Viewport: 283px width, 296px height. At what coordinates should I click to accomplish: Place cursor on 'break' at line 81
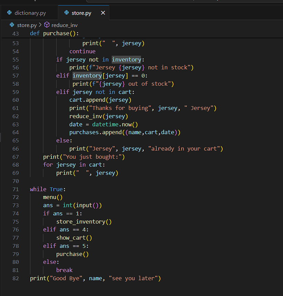point(64,270)
